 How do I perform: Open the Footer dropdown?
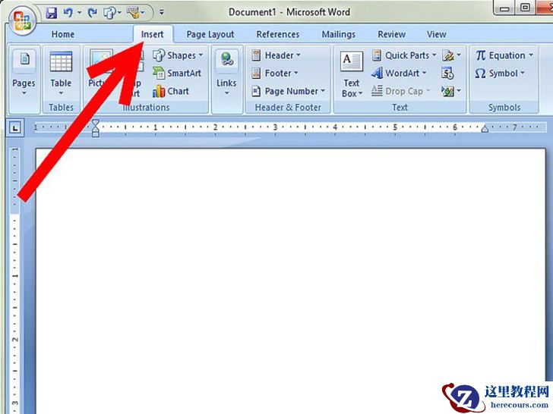pyautogui.click(x=275, y=74)
